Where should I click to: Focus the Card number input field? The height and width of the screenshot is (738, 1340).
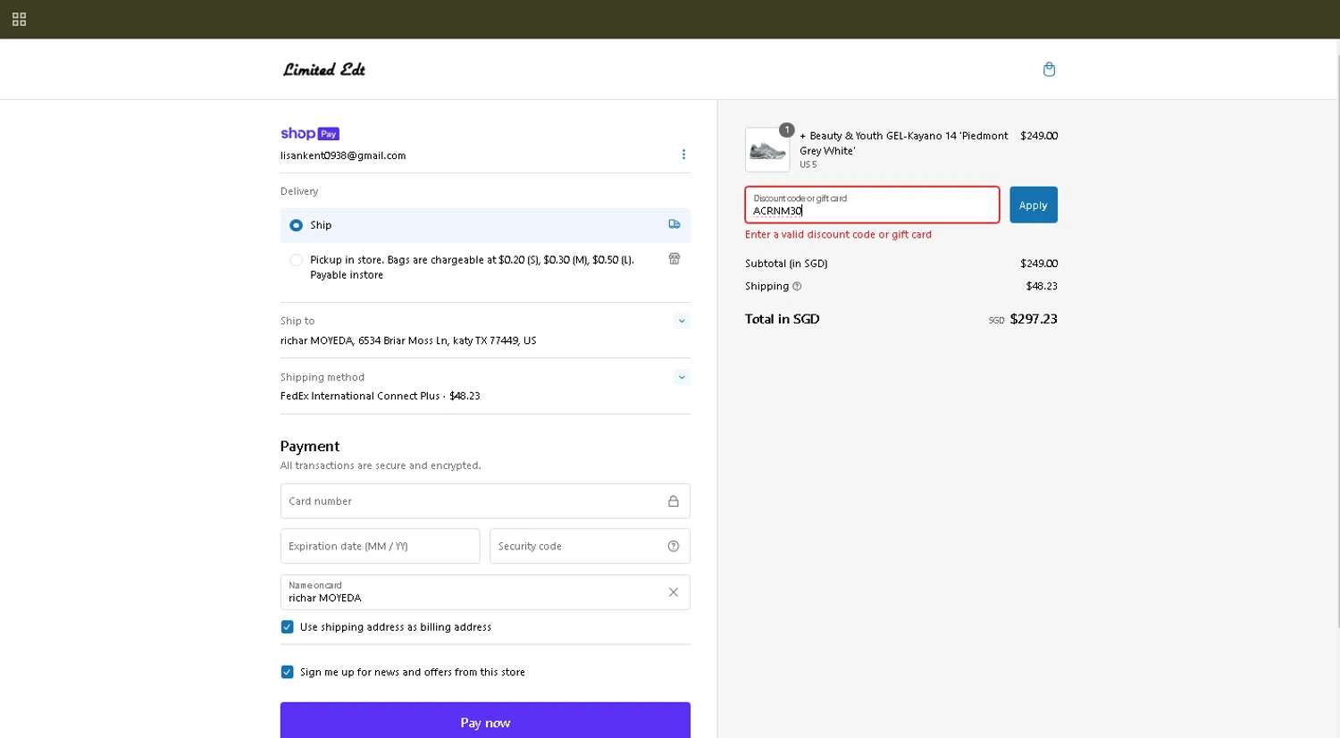click(x=485, y=501)
